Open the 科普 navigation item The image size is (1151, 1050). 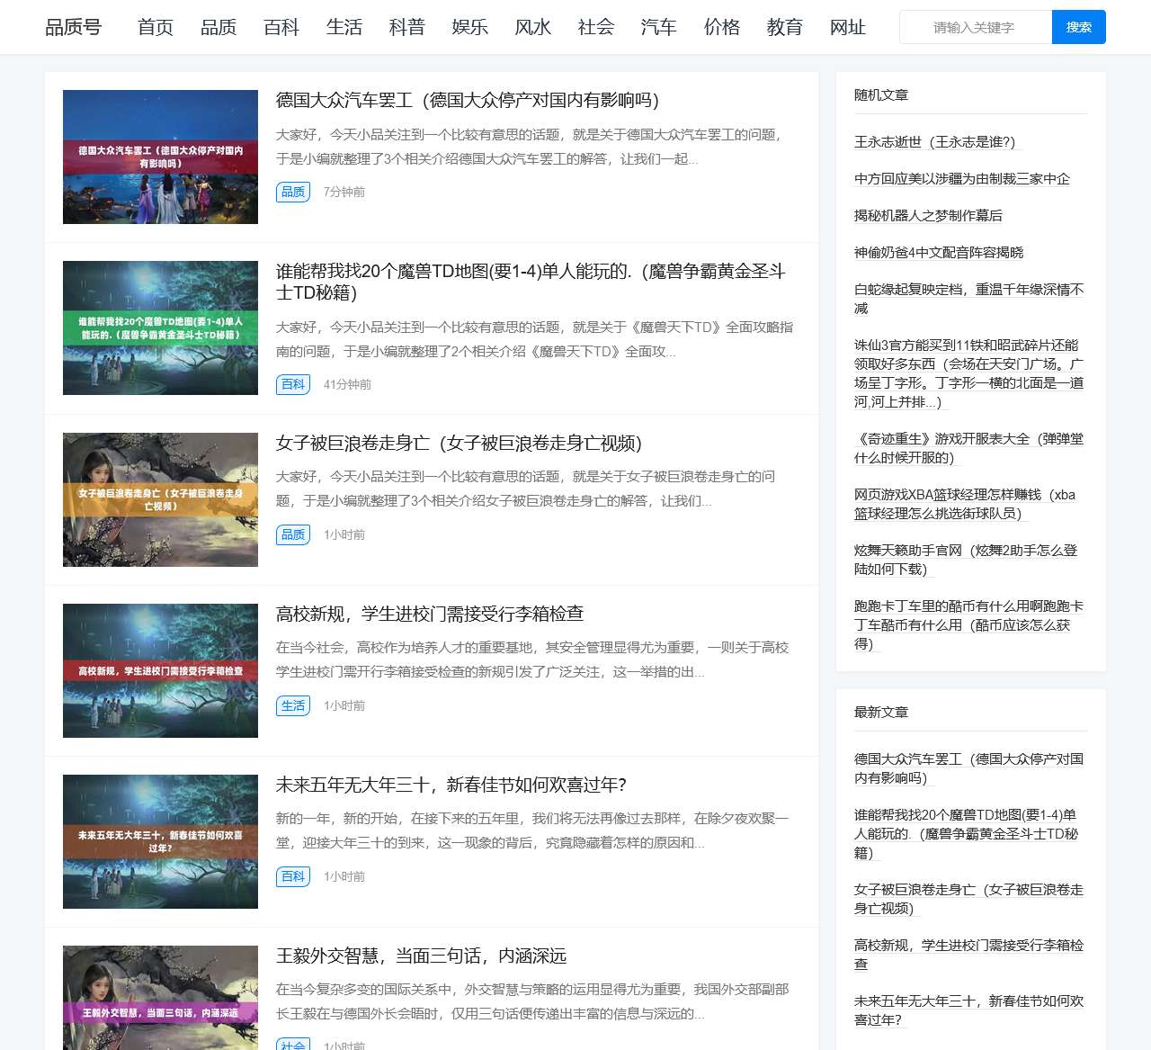click(x=407, y=27)
